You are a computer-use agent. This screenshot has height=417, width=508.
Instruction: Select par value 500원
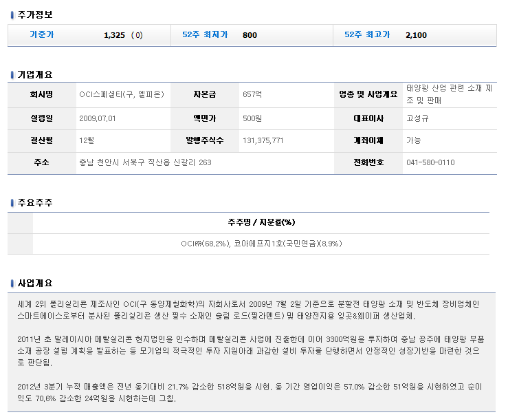tap(252, 118)
